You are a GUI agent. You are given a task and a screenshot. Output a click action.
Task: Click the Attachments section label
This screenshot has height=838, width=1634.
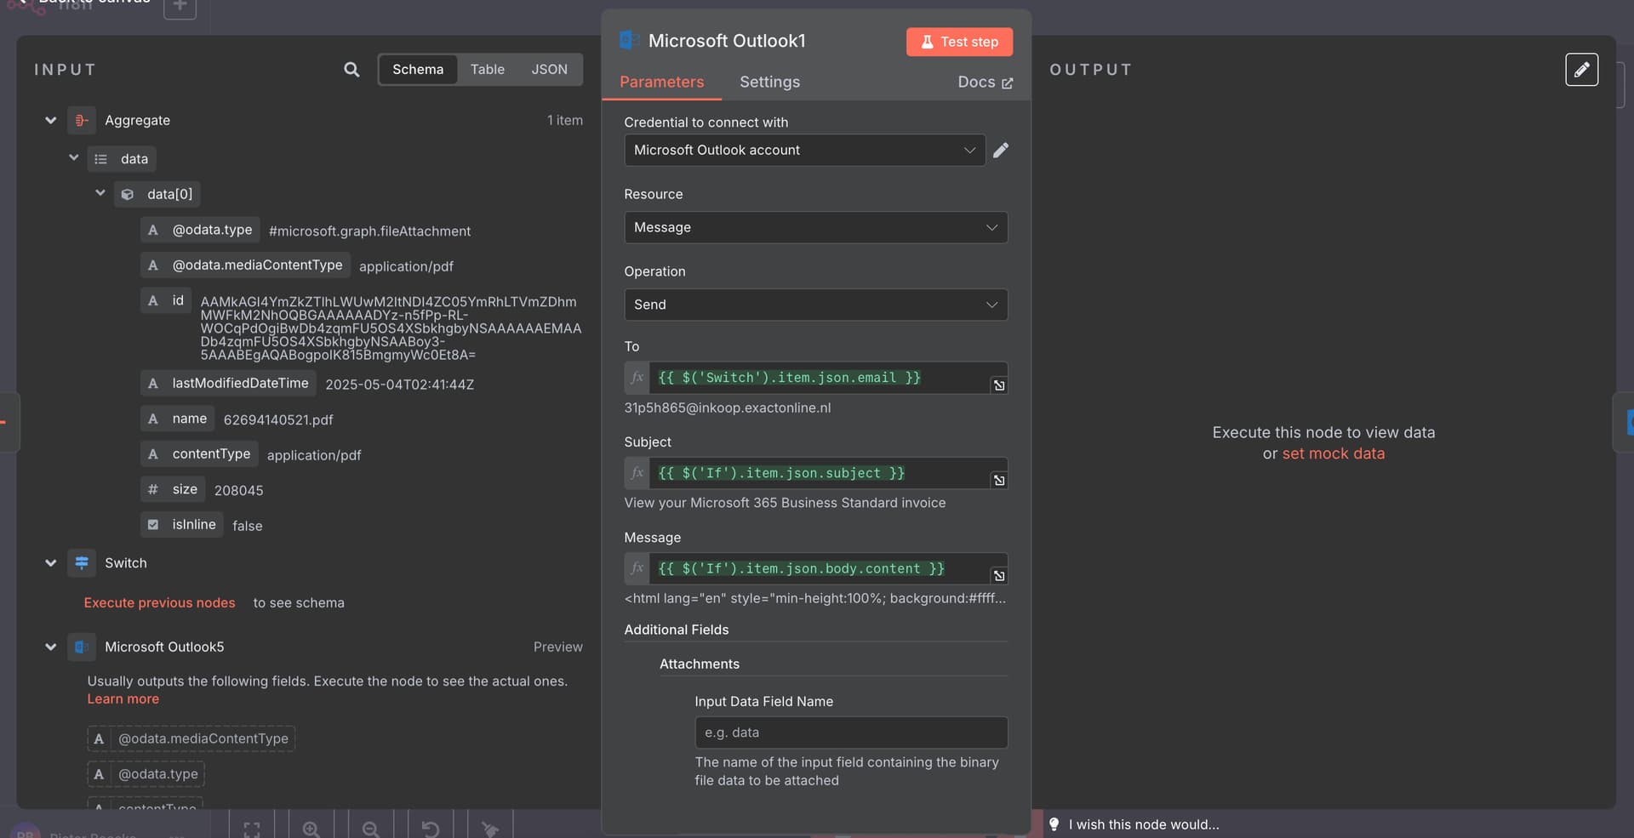tap(700, 664)
